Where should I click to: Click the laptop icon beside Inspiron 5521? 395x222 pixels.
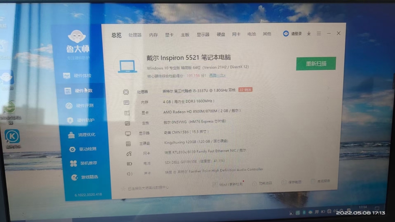point(128,66)
